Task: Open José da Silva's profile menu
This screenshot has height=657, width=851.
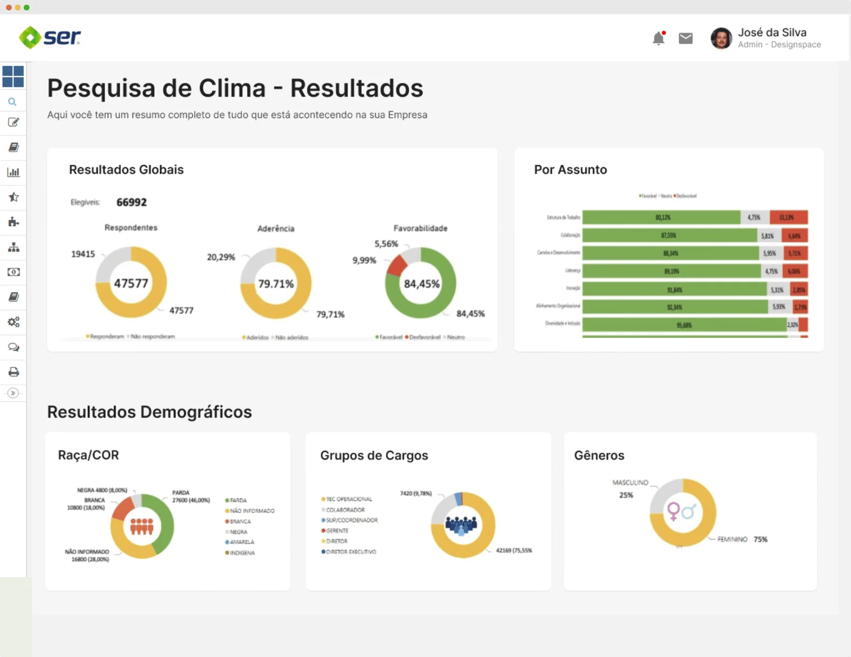Action: [x=766, y=38]
